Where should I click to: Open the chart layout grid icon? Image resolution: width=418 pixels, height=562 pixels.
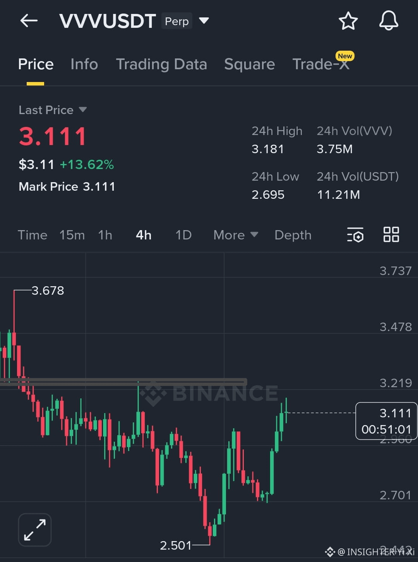point(391,234)
